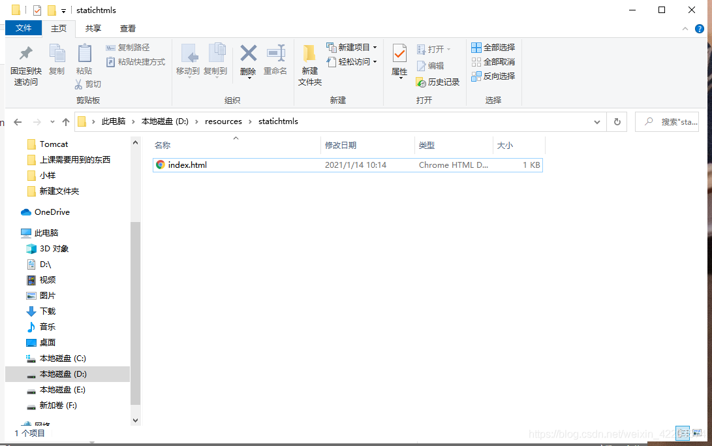Pin folder to Quick access

[26, 65]
